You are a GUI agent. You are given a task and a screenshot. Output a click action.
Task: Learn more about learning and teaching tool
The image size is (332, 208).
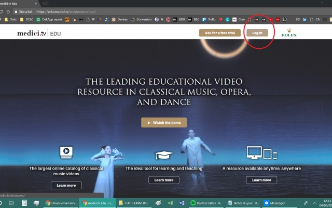163,180
